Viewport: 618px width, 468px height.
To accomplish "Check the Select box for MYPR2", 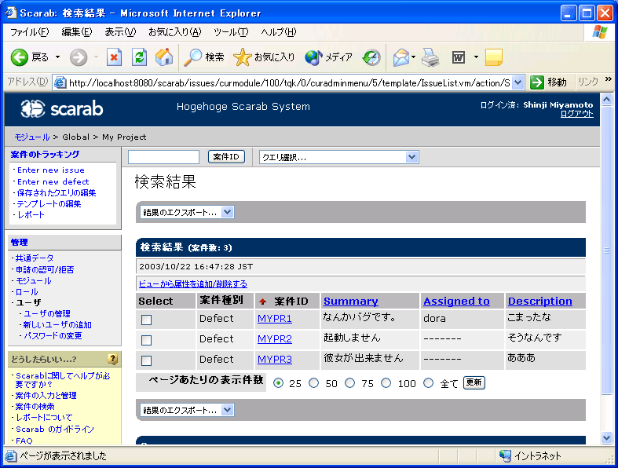I will click(147, 340).
